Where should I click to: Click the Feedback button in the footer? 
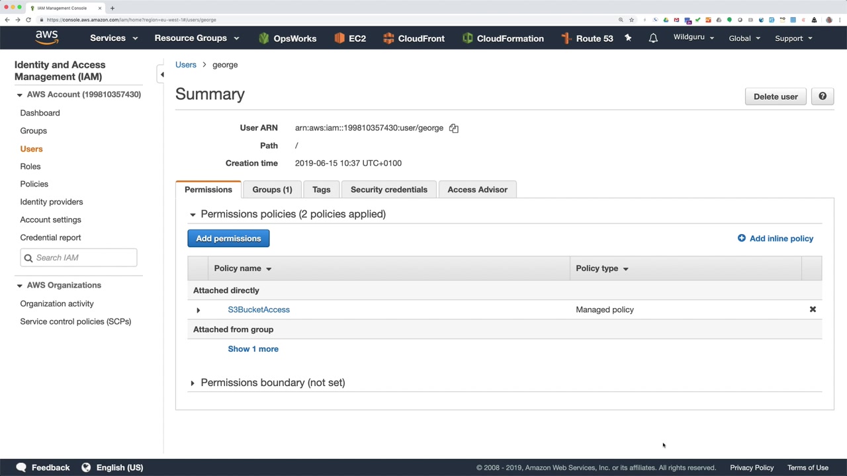43,467
